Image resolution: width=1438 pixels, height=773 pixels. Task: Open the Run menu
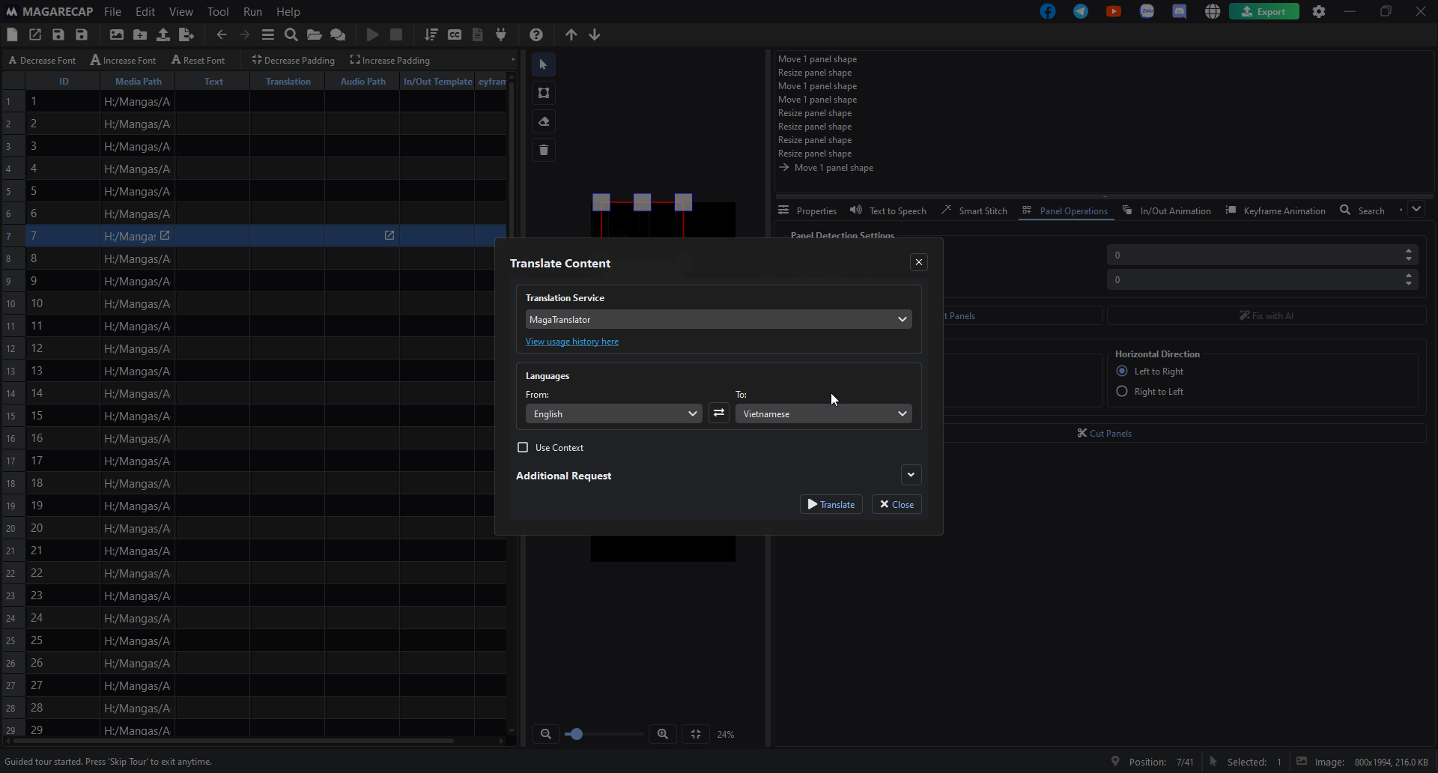click(252, 11)
